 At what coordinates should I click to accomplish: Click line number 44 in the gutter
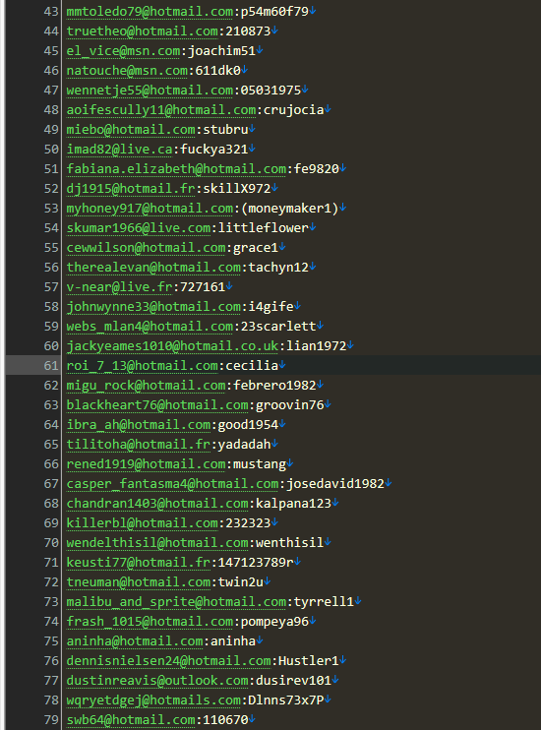pyautogui.click(x=51, y=31)
